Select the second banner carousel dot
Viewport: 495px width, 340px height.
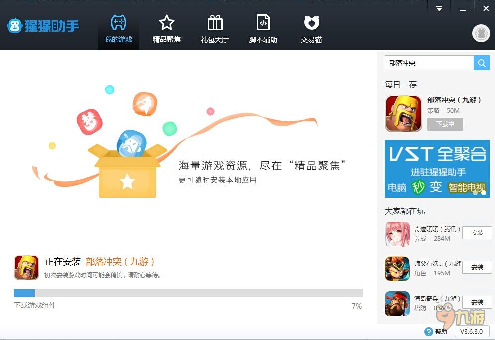pos(484,192)
